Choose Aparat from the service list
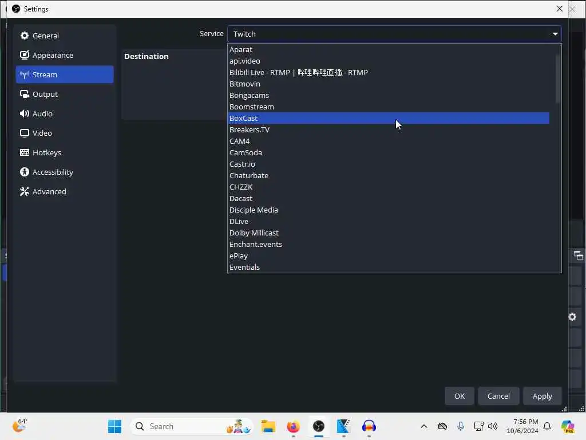Viewport: 586px width, 440px height. (389, 49)
